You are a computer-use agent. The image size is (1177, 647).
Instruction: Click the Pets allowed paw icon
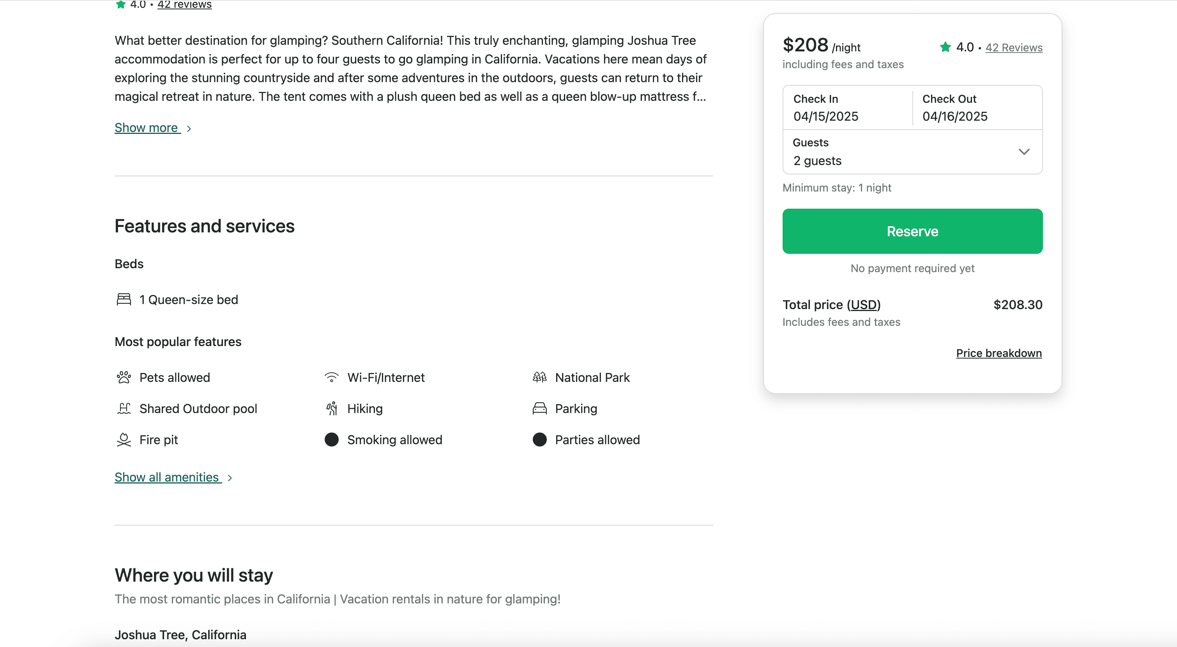(124, 377)
